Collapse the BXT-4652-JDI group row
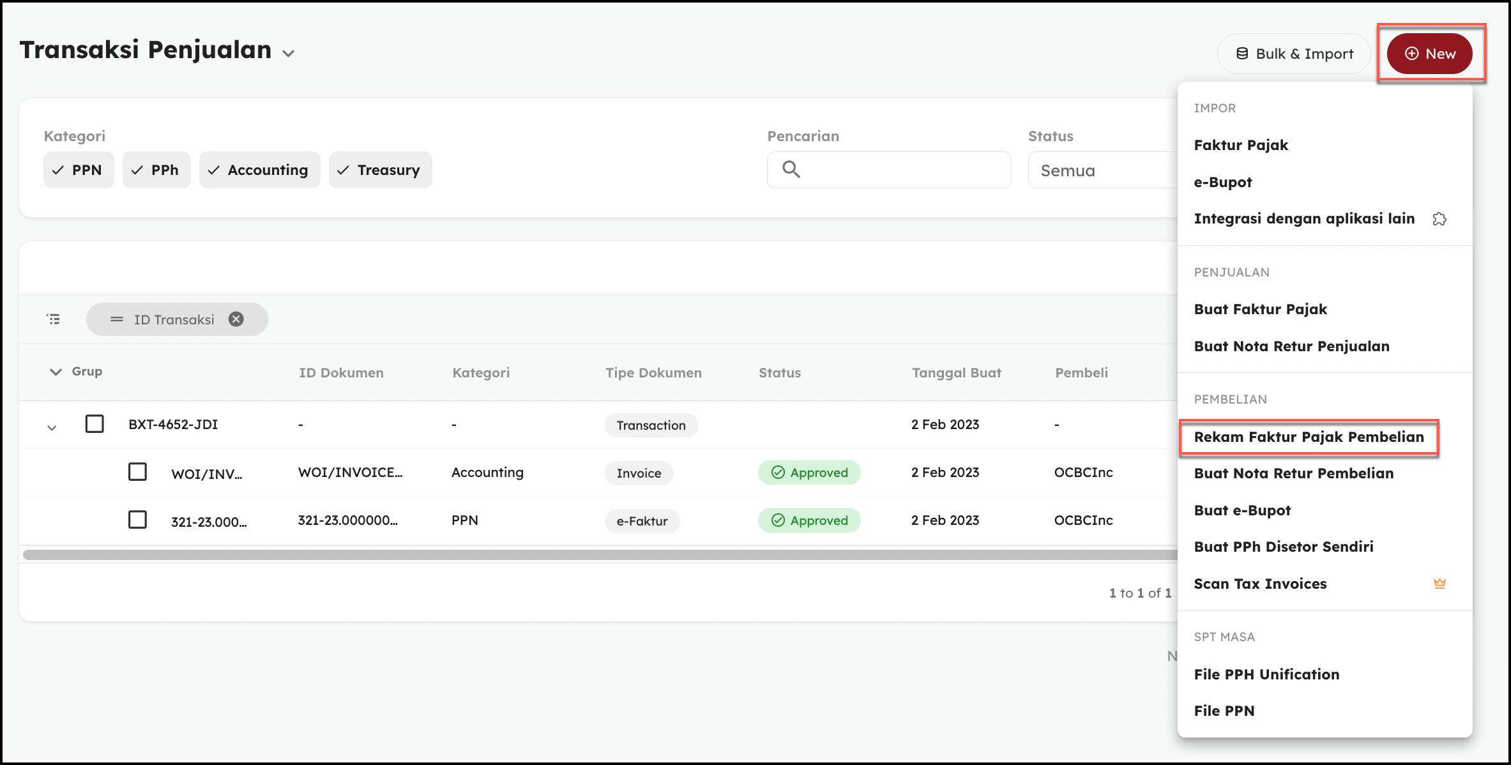Viewport: 1511px width, 765px height. pyautogui.click(x=52, y=428)
